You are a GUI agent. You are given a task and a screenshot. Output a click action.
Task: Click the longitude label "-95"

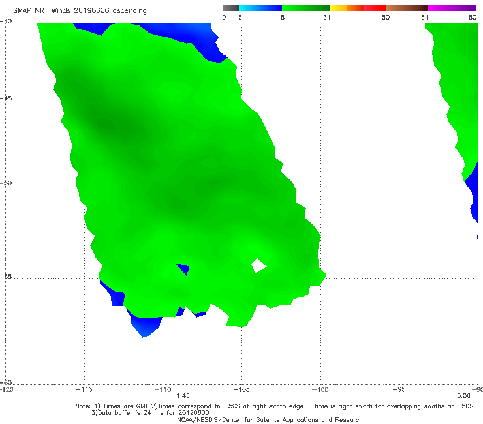coord(399,389)
